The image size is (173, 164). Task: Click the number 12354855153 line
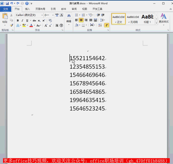click(x=87, y=67)
